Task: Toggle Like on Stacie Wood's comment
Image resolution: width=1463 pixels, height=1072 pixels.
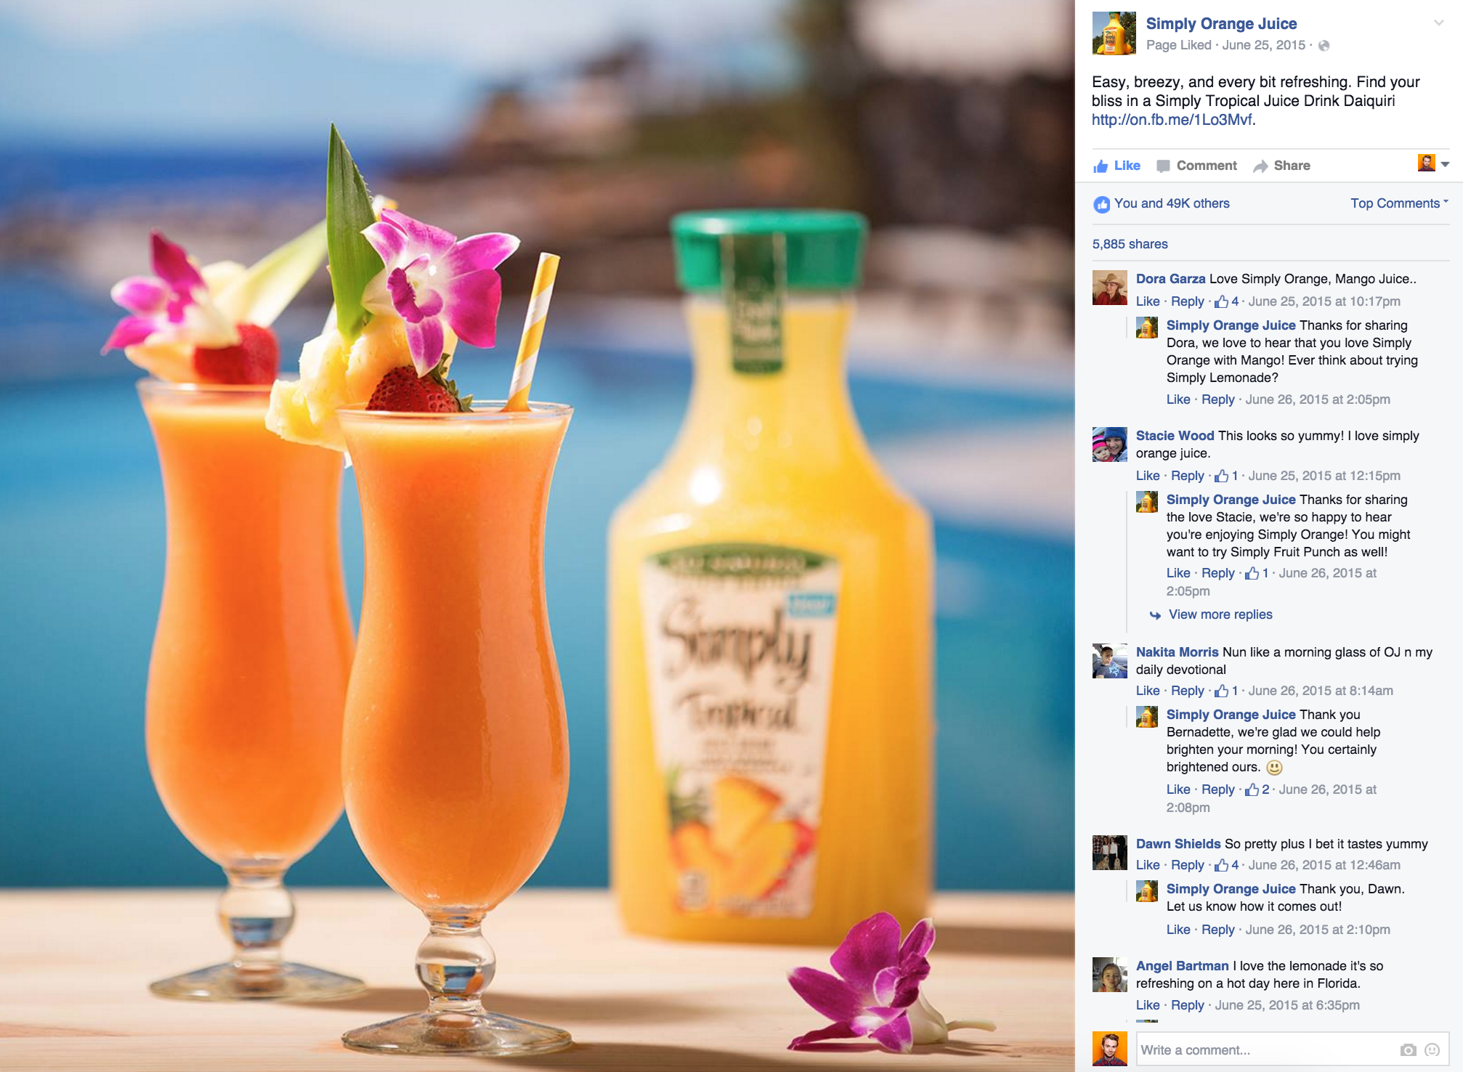Action: 1148,476
